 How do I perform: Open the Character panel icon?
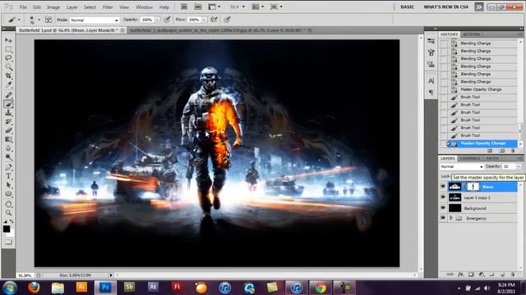[431, 81]
